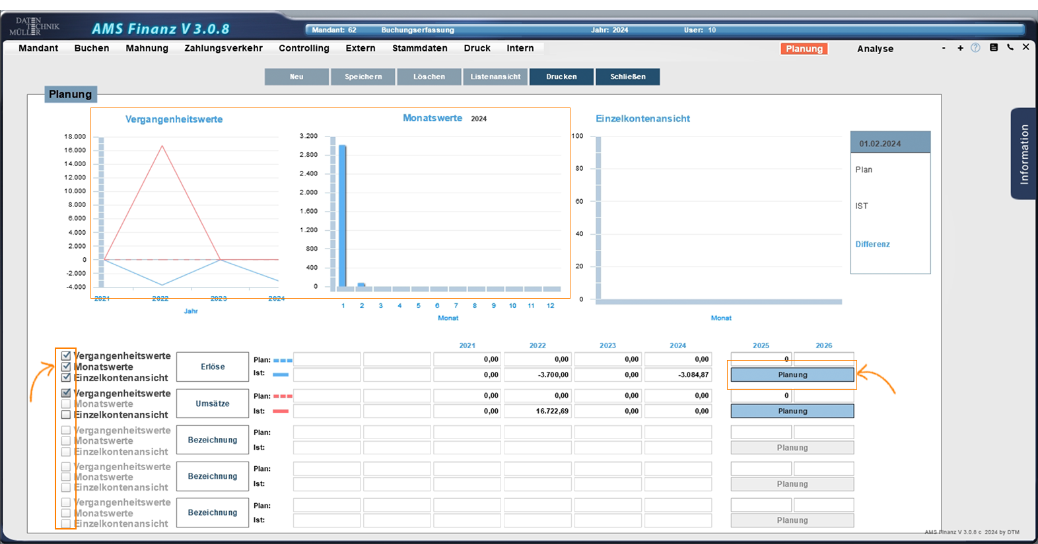Viewport: 1038px width, 544px height.
Task: Click the Drucken button
Action: click(561, 76)
